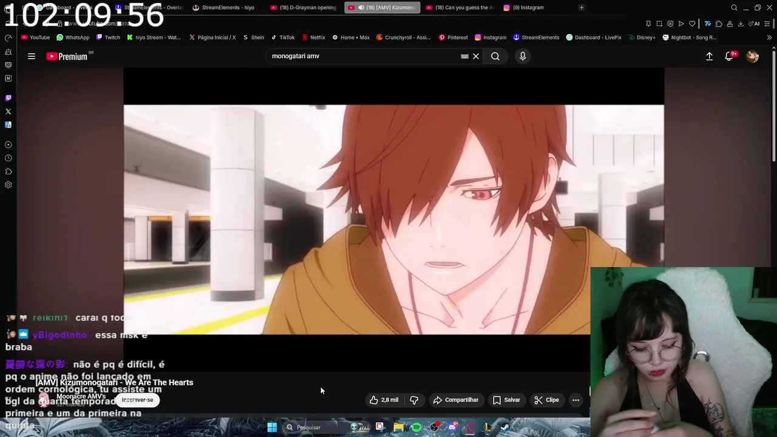Open the browser AI assistant button
Viewport: 777px width, 437px height.
[x=754, y=24]
